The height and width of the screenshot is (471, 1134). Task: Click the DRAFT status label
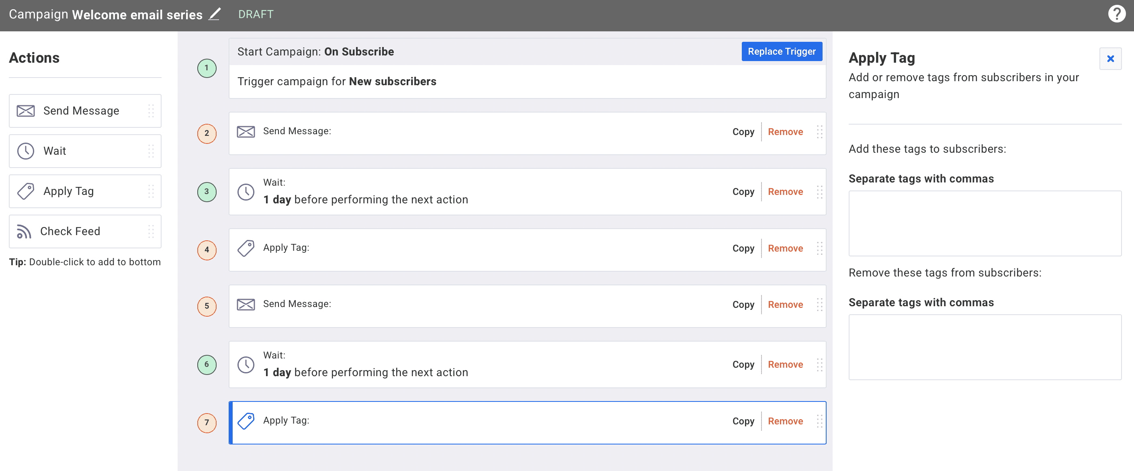(256, 14)
